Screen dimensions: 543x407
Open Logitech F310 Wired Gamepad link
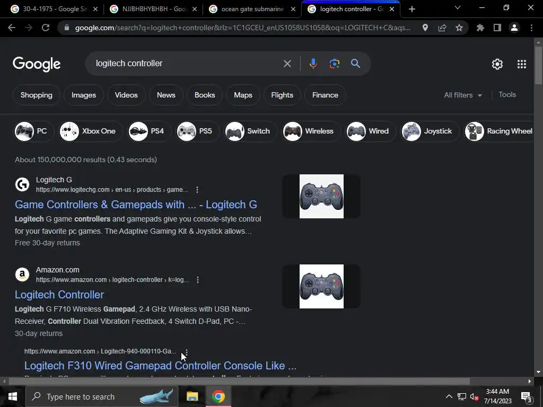pos(160,366)
